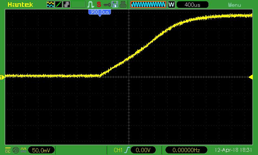Select the sine waveform display icon
Screen dimensions: 258x155
click(50, 5)
